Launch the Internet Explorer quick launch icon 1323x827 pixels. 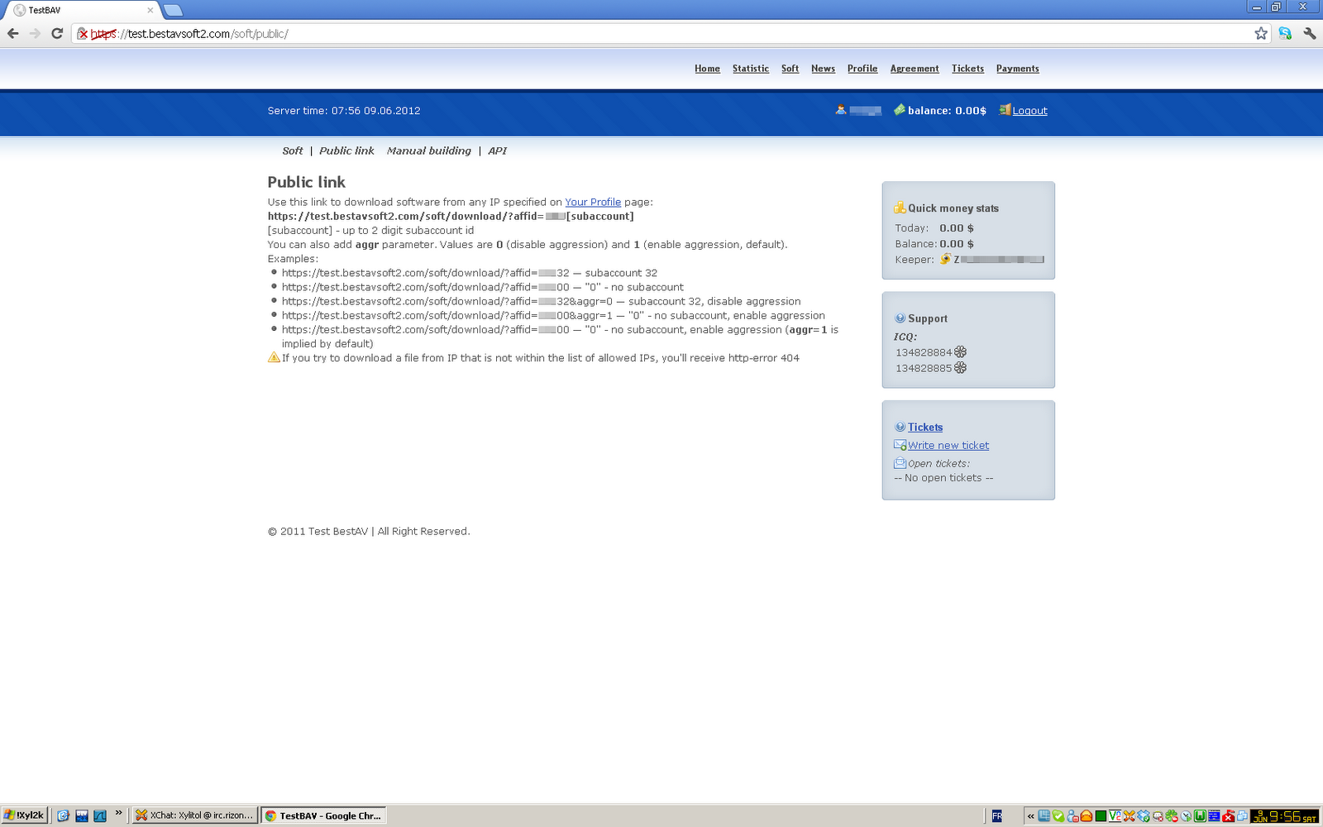[63, 815]
